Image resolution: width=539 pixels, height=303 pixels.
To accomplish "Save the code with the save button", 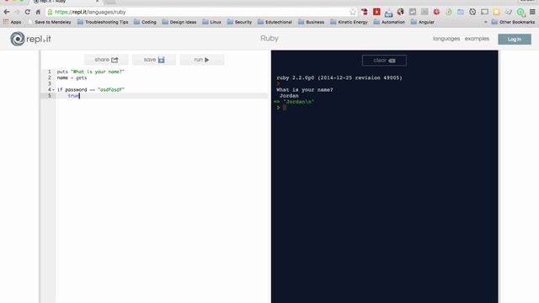I will coord(154,60).
